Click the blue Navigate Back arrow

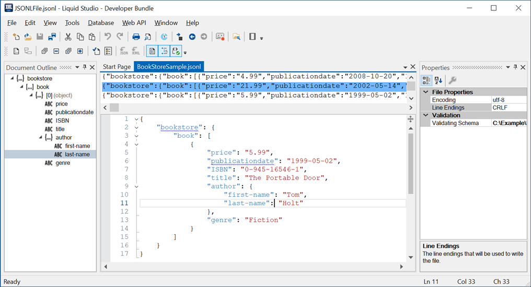[x=192, y=37]
